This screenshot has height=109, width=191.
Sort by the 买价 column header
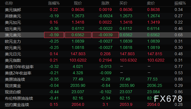(x=123, y=3)
